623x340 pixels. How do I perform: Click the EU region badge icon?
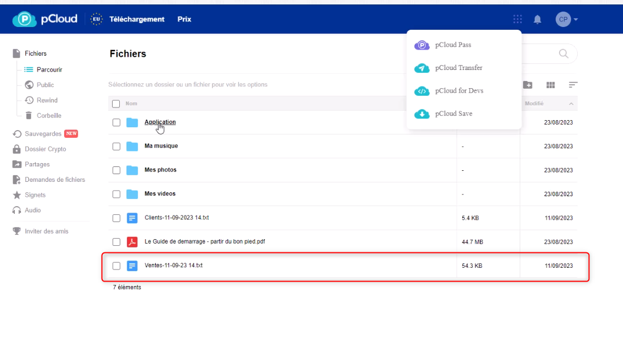[x=96, y=19]
